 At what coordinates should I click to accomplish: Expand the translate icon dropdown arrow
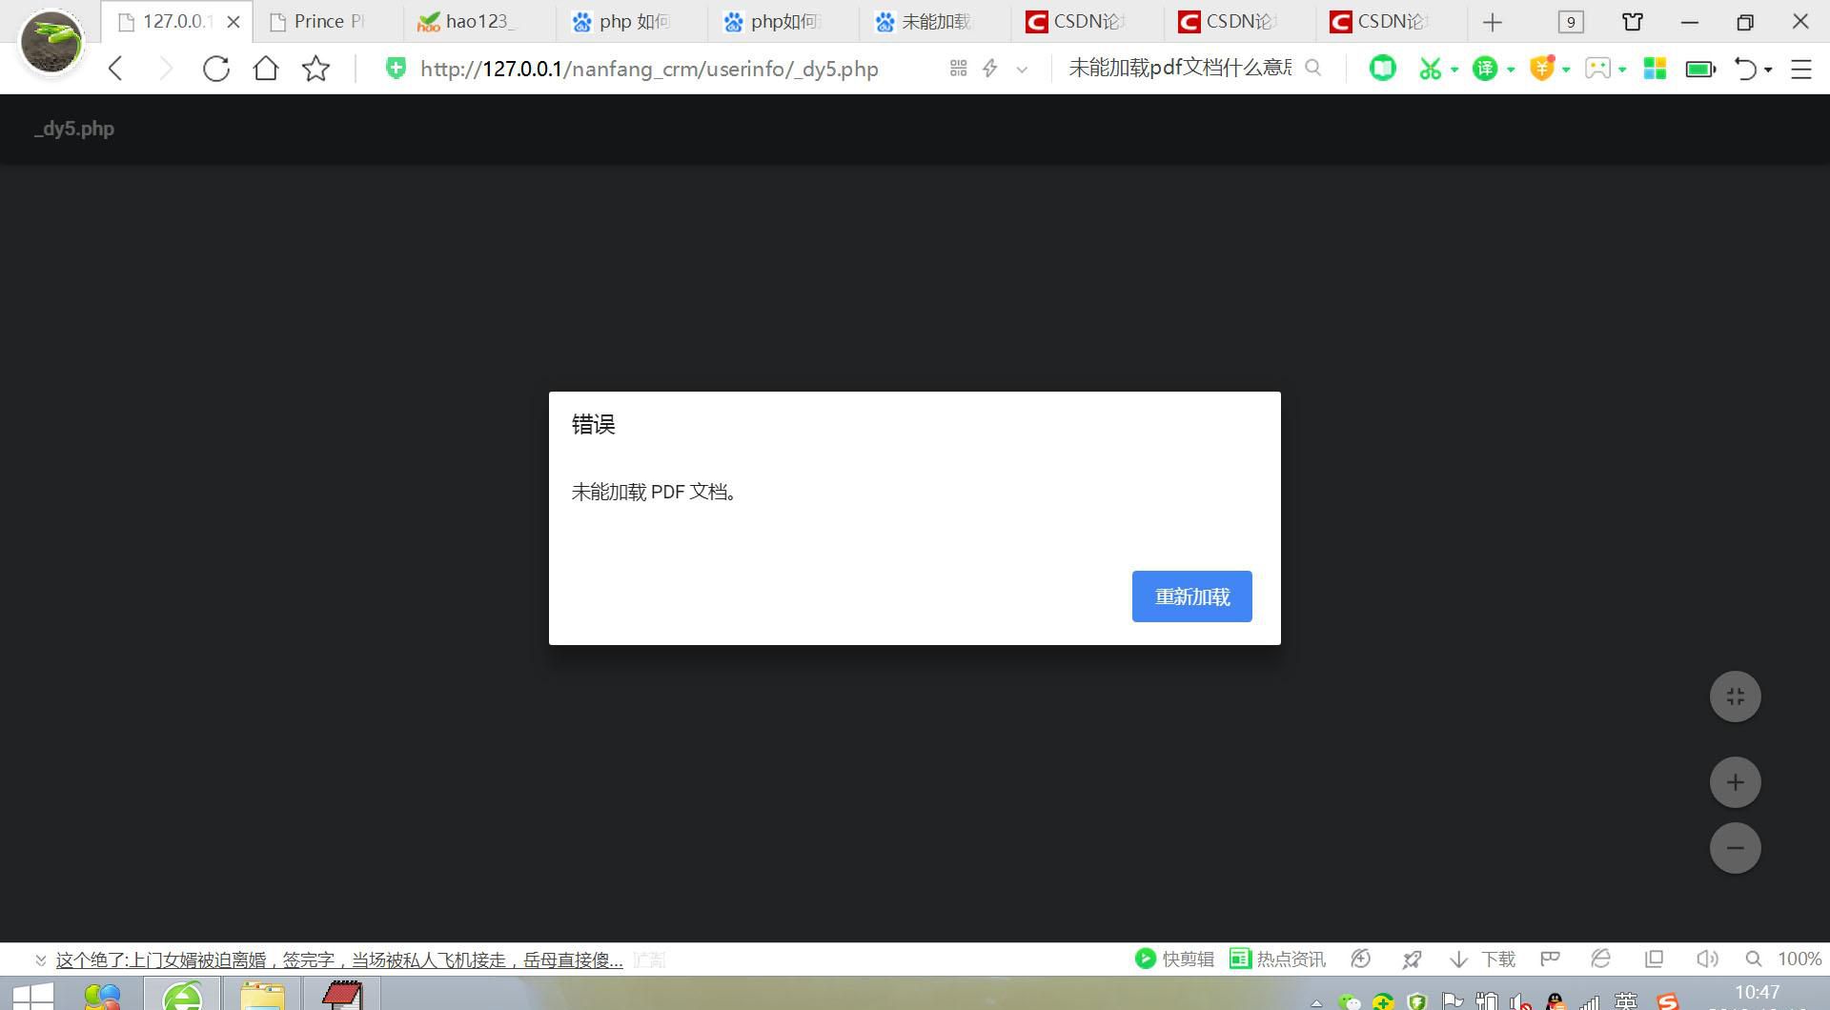1509,70
